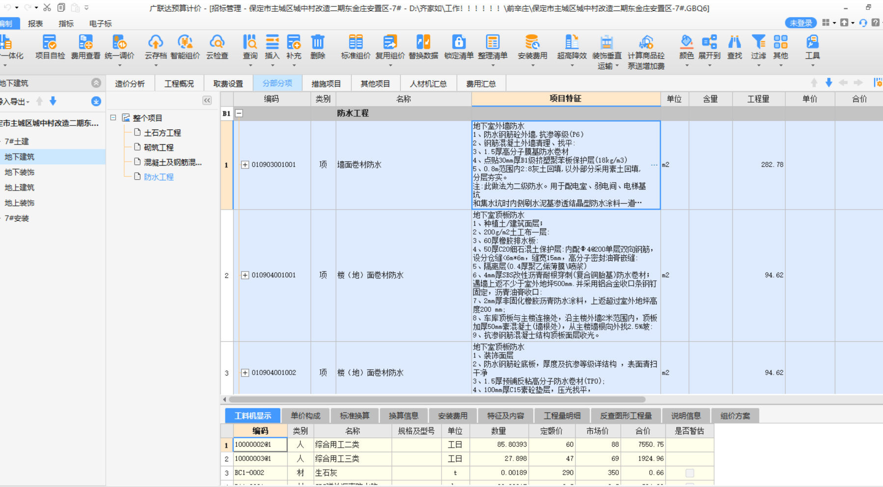This screenshot has width=883, height=487.
Task: Expand row 010903001001 墙面卷材防水
Action: click(x=245, y=164)
